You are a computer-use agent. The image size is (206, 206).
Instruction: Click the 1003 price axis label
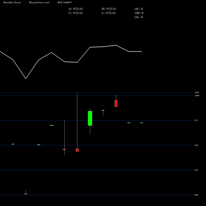click(x=197, y=93)
